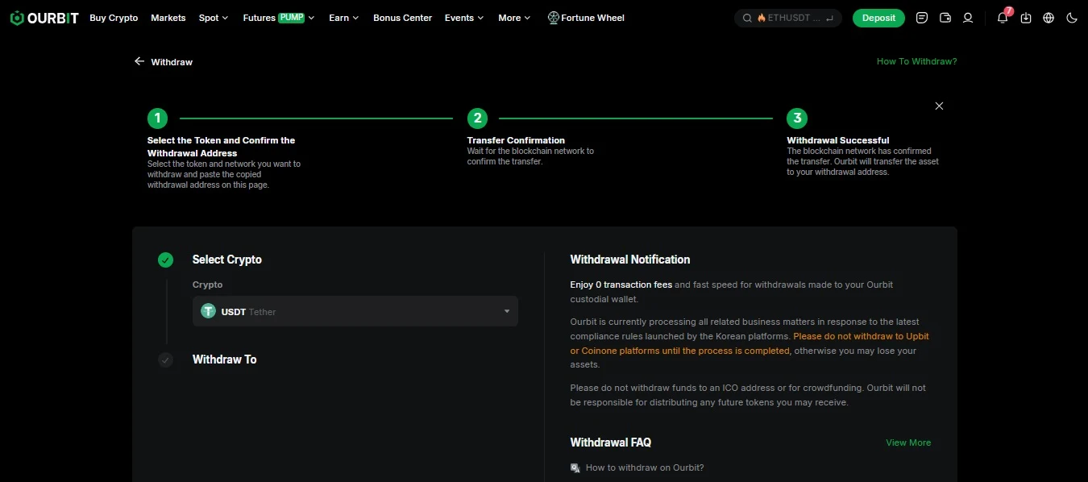The image size is (1088, 482).
Task: Open the messages chat icon
Action: pos(922,18)
